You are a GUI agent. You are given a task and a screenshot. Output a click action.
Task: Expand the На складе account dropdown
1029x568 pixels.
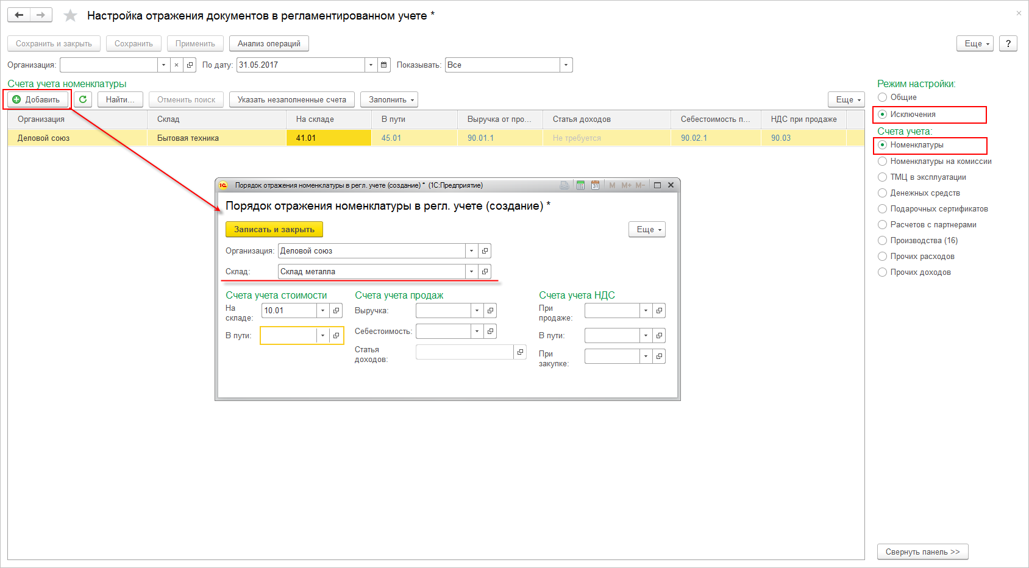(x=322, y=310)
